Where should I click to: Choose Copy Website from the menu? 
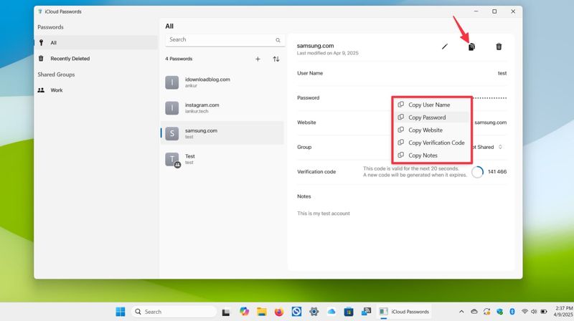point(432,130)
